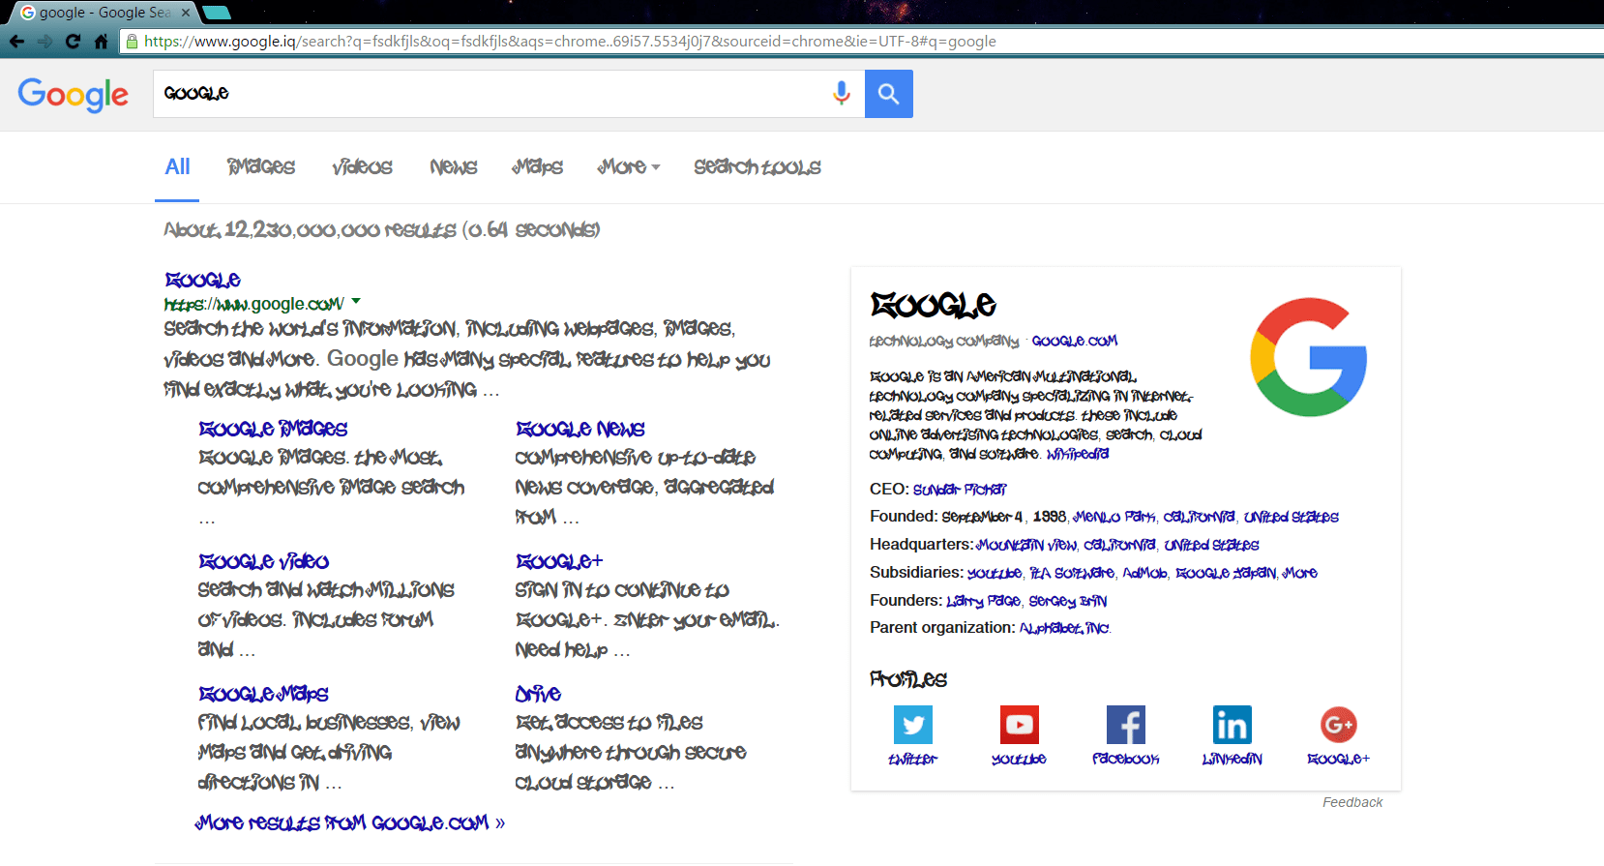
Task: Open the LinkedIn profile icon
Action: click(1233, 725)
